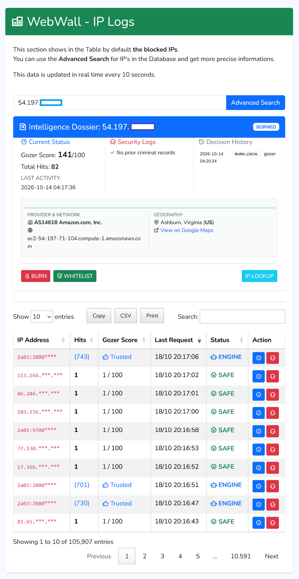
Task: Click Next pagination link
Action: tap(272, 556)
